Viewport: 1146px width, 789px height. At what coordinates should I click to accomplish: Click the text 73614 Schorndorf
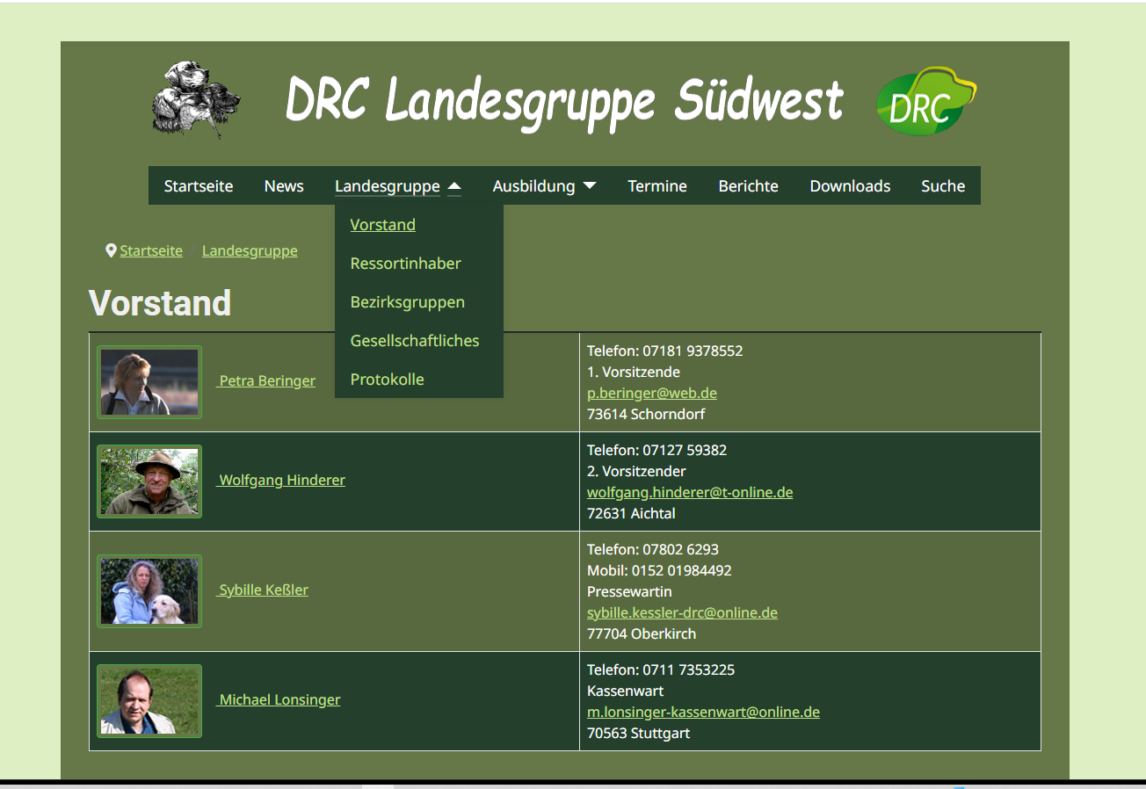(646, 415)
